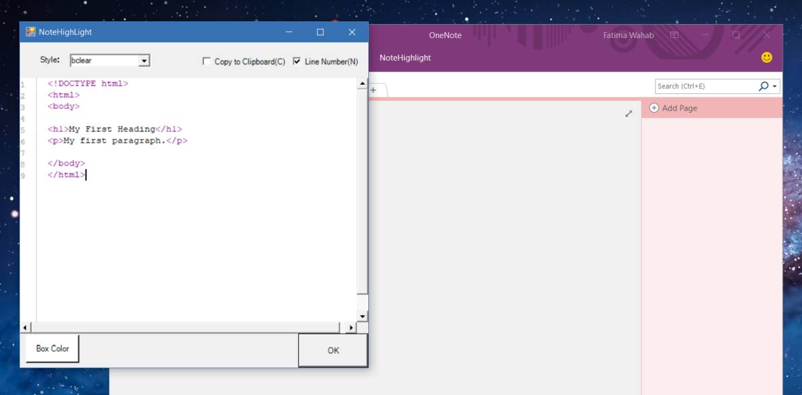802x395 pixels.
Task: Click the OneNote search magnifier icon
Action: tap(763, 86)
